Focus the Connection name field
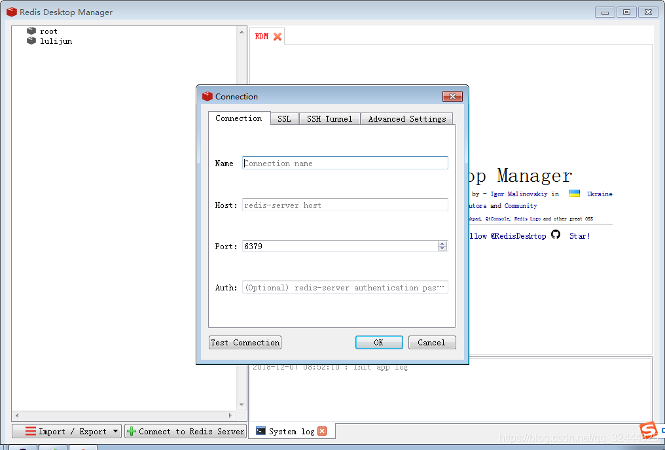 coord(345,163)
